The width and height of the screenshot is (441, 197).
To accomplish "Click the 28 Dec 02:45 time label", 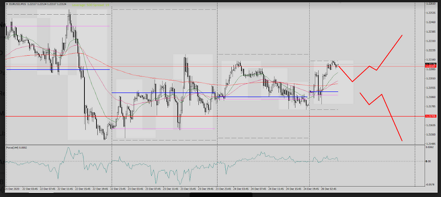I will pyautogui.click(x=329, y=189).
